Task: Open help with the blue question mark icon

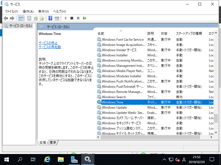Action: (x=50, y=18)
